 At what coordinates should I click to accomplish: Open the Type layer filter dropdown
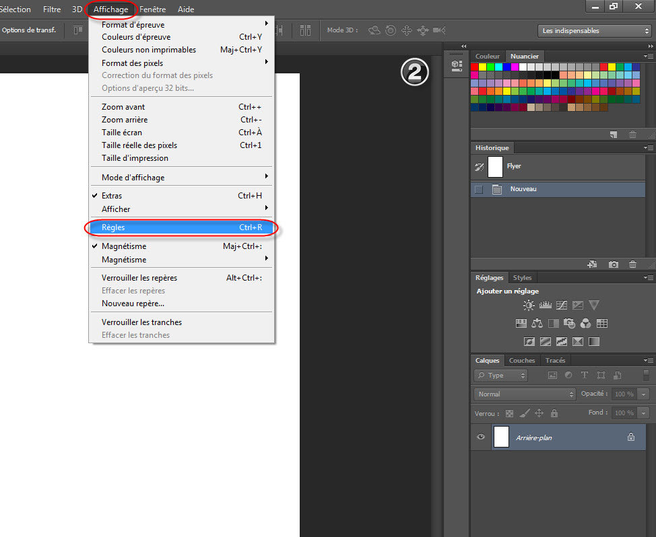[501, 375]
